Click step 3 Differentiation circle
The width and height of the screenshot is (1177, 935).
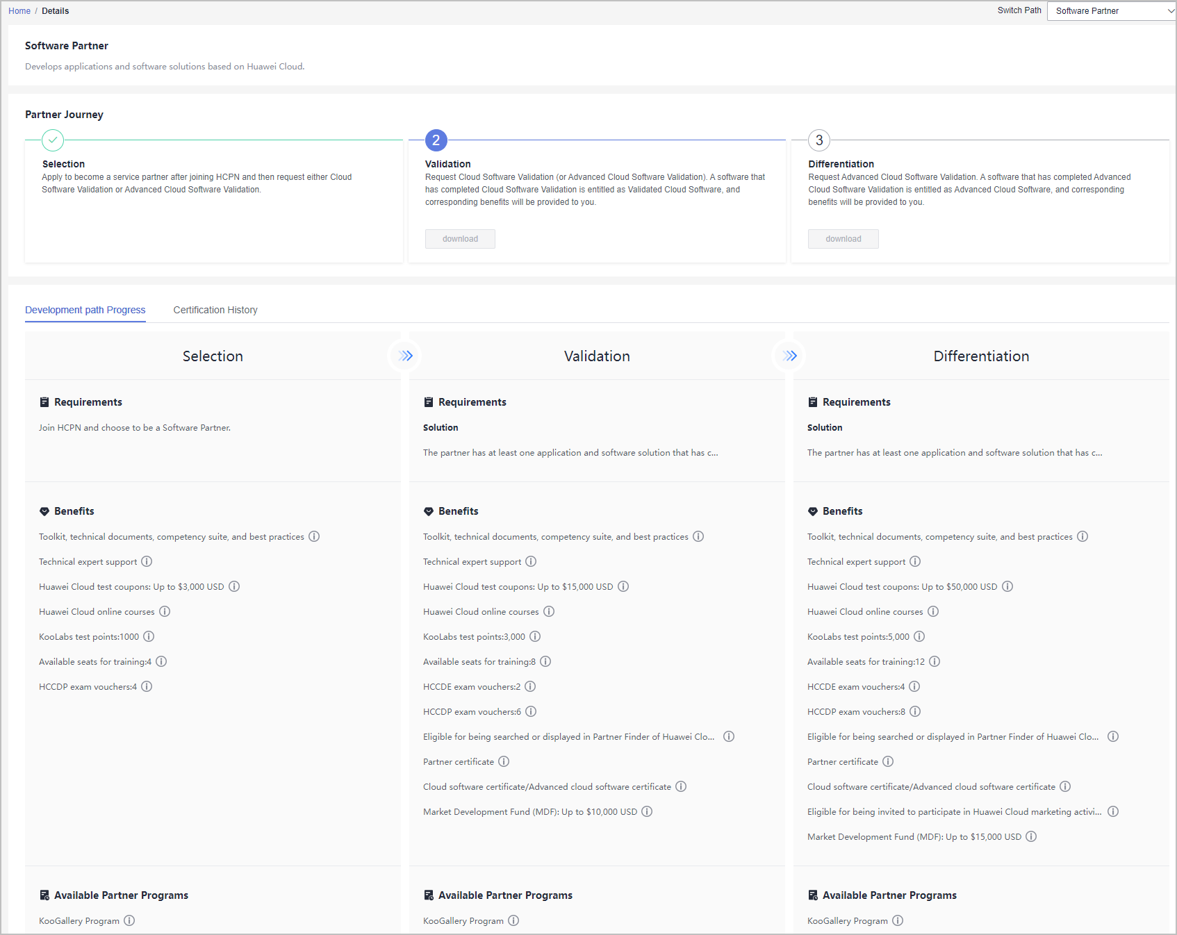click(x=819, y=140)
